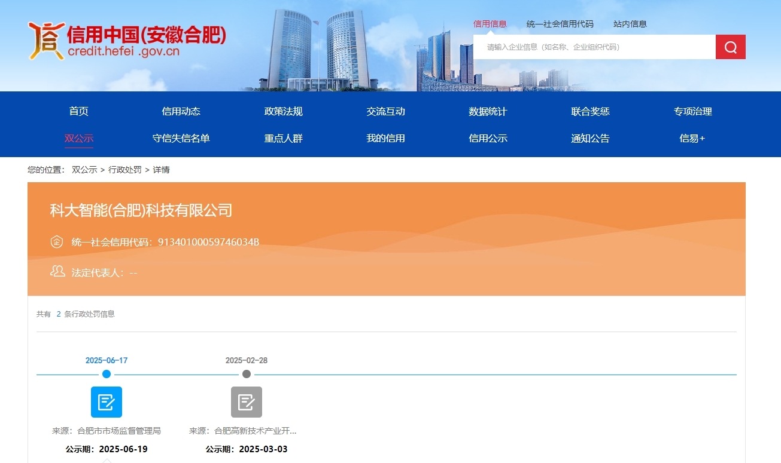This screenshot has height=463, width=781.
Task: Click the legal representative people icon
Action: tap(57, 272)
